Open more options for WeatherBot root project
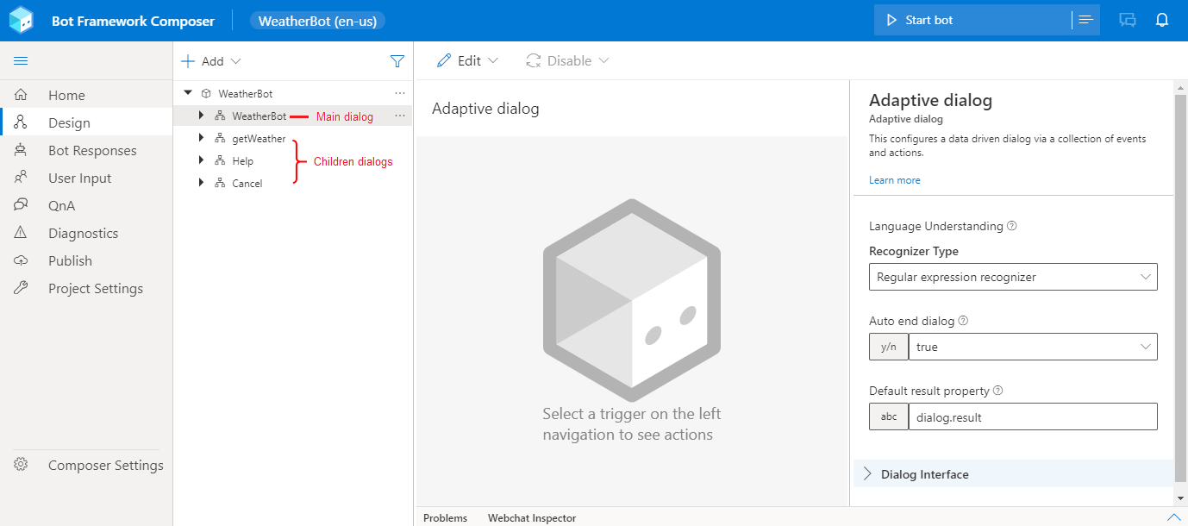Viewport: 1188px width, 526px height. click(399, 93)
